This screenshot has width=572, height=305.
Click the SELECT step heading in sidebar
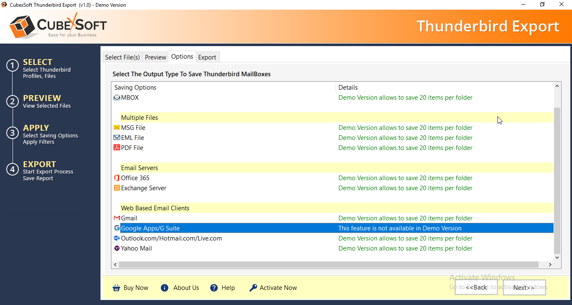(38, 62)
